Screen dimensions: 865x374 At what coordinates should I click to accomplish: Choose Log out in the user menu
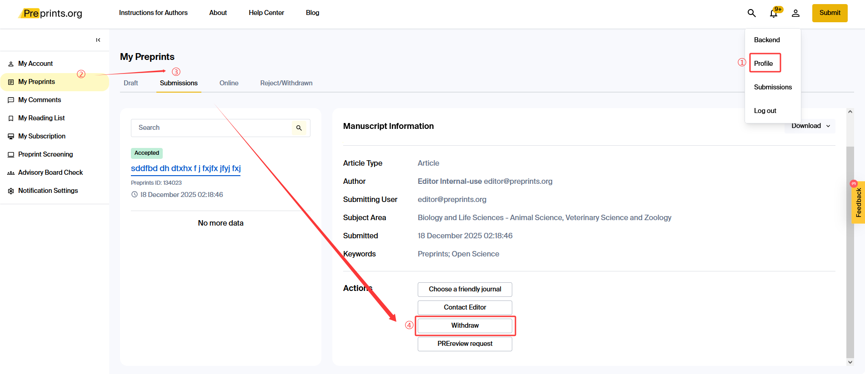(x=765, y=111)
